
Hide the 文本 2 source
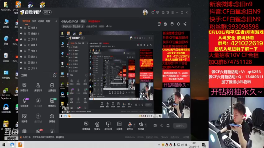click(21, 51)
